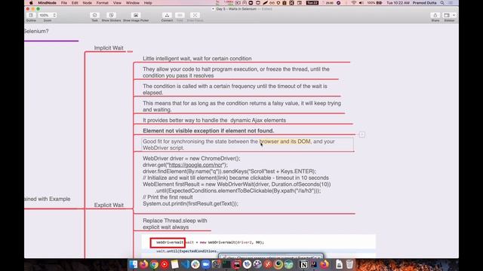Click the selected 'Good fit for synchronising the state' node
The height and width of the screenshot is (271, 483).
click(x=248, y=145)
